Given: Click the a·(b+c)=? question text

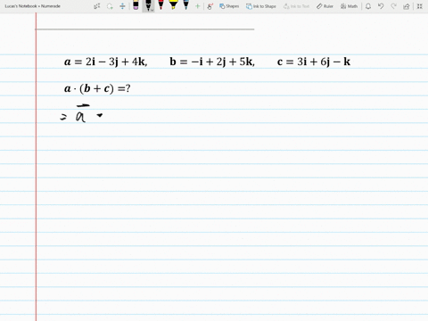Looking at the screenshot, I should tap(97, 88).
